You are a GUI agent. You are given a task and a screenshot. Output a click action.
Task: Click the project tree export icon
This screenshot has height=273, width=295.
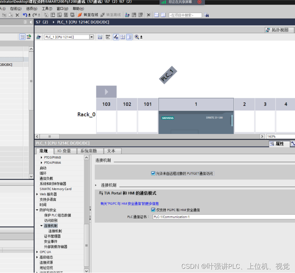pyautogui.click(x=29, y=37)
